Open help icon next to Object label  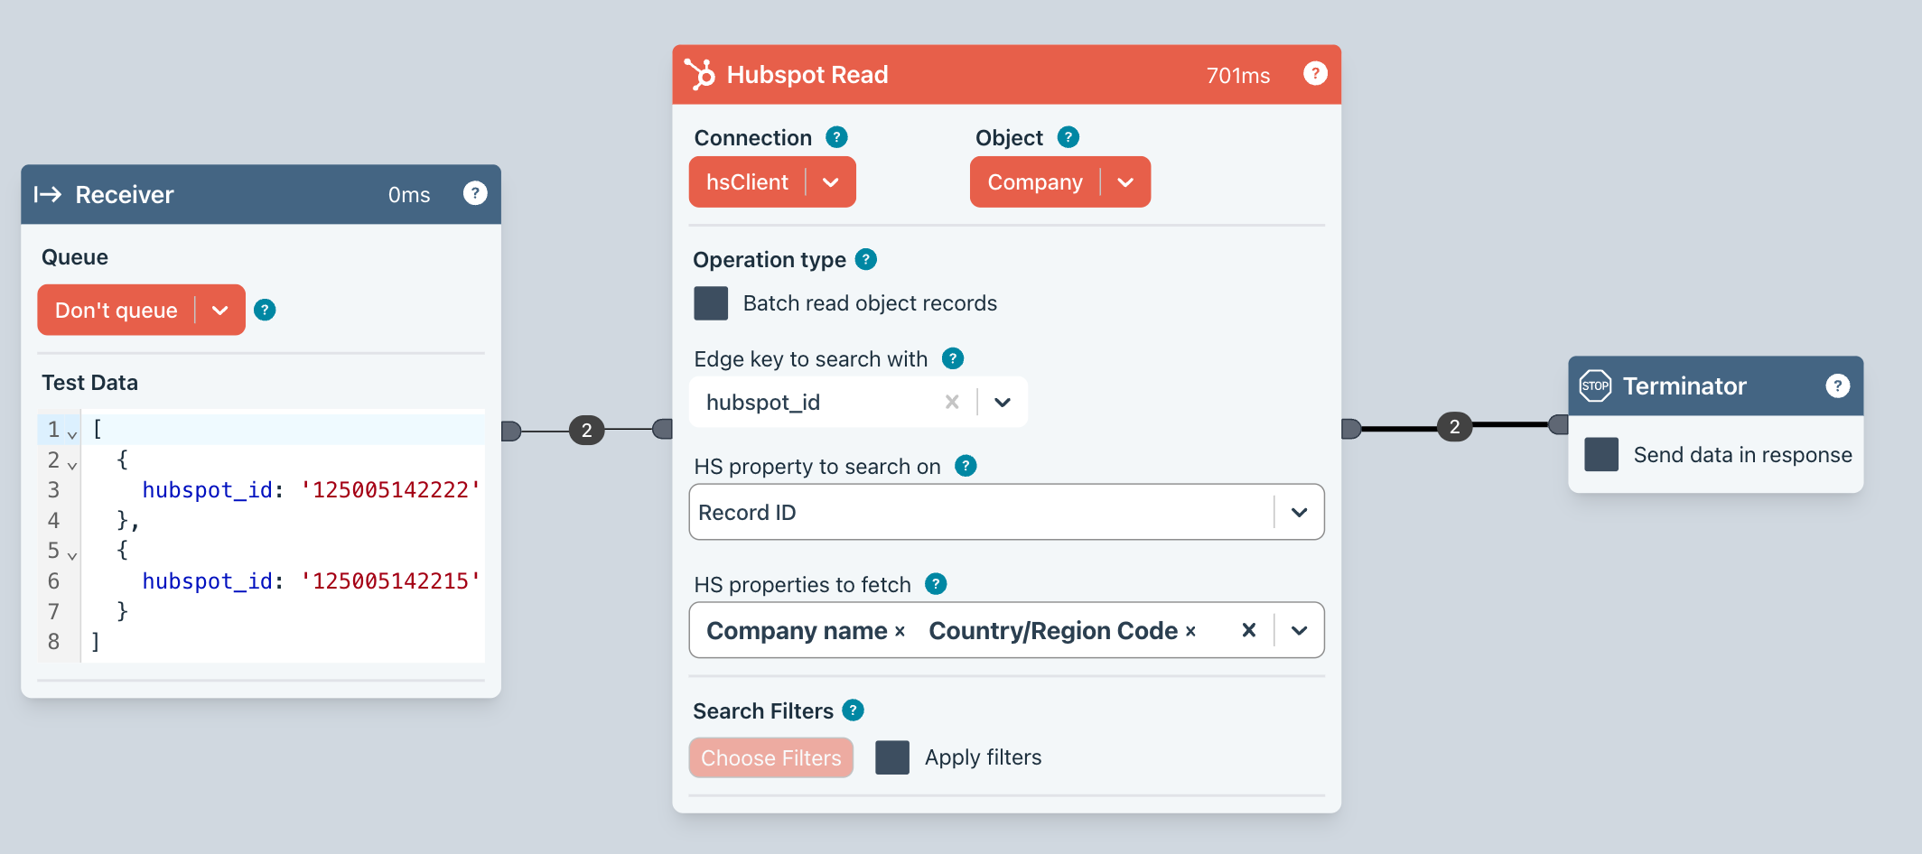click(1068, 137)
